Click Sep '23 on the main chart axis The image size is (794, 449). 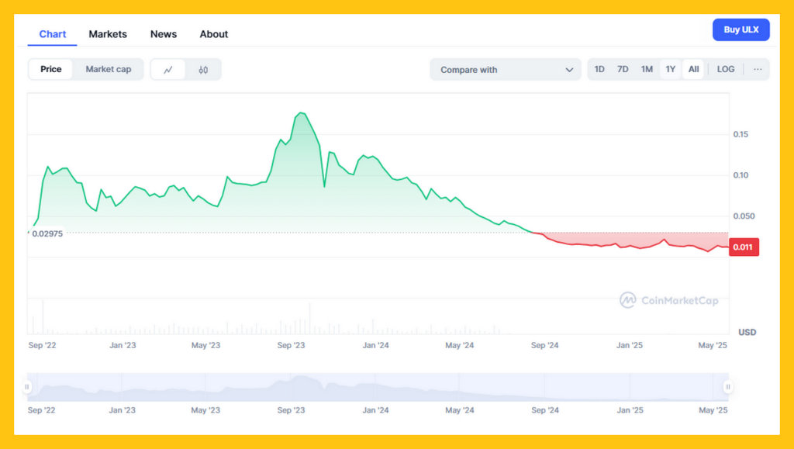(x=292, y=345)
